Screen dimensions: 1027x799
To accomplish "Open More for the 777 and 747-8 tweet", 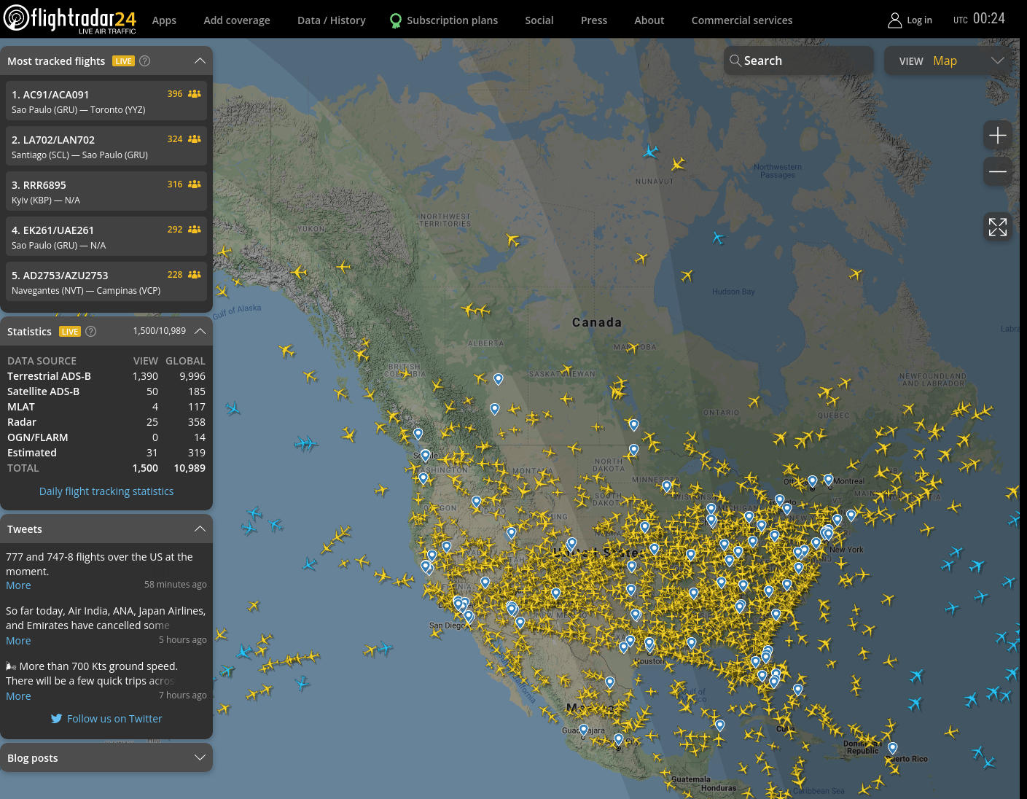I will click(x=18, y=585).
